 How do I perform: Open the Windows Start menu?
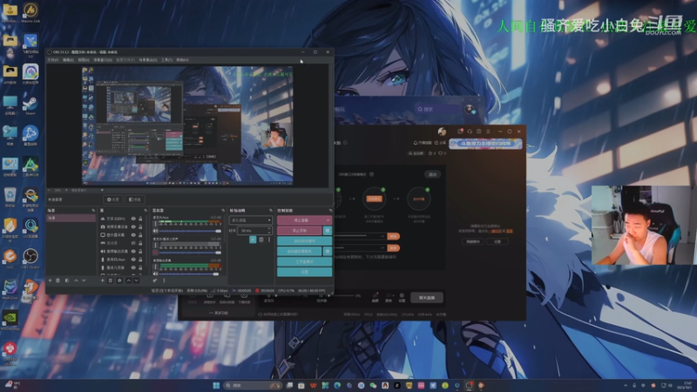[216, 385]
